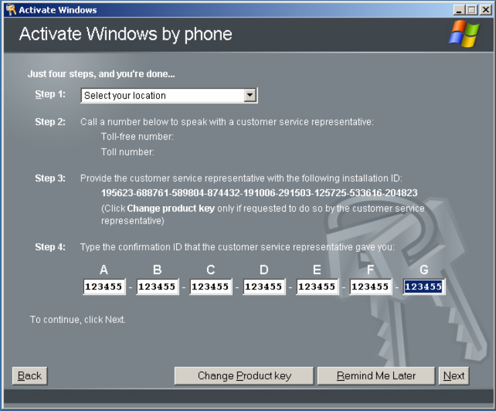Click the Windows flag logo

[x=464, y=34]
